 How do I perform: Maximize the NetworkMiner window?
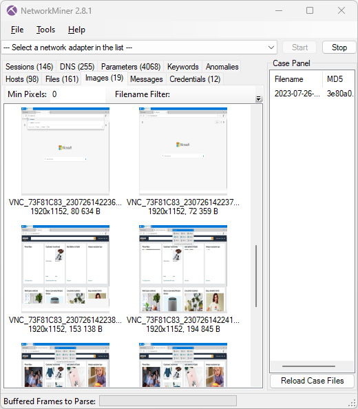point(310,11)
